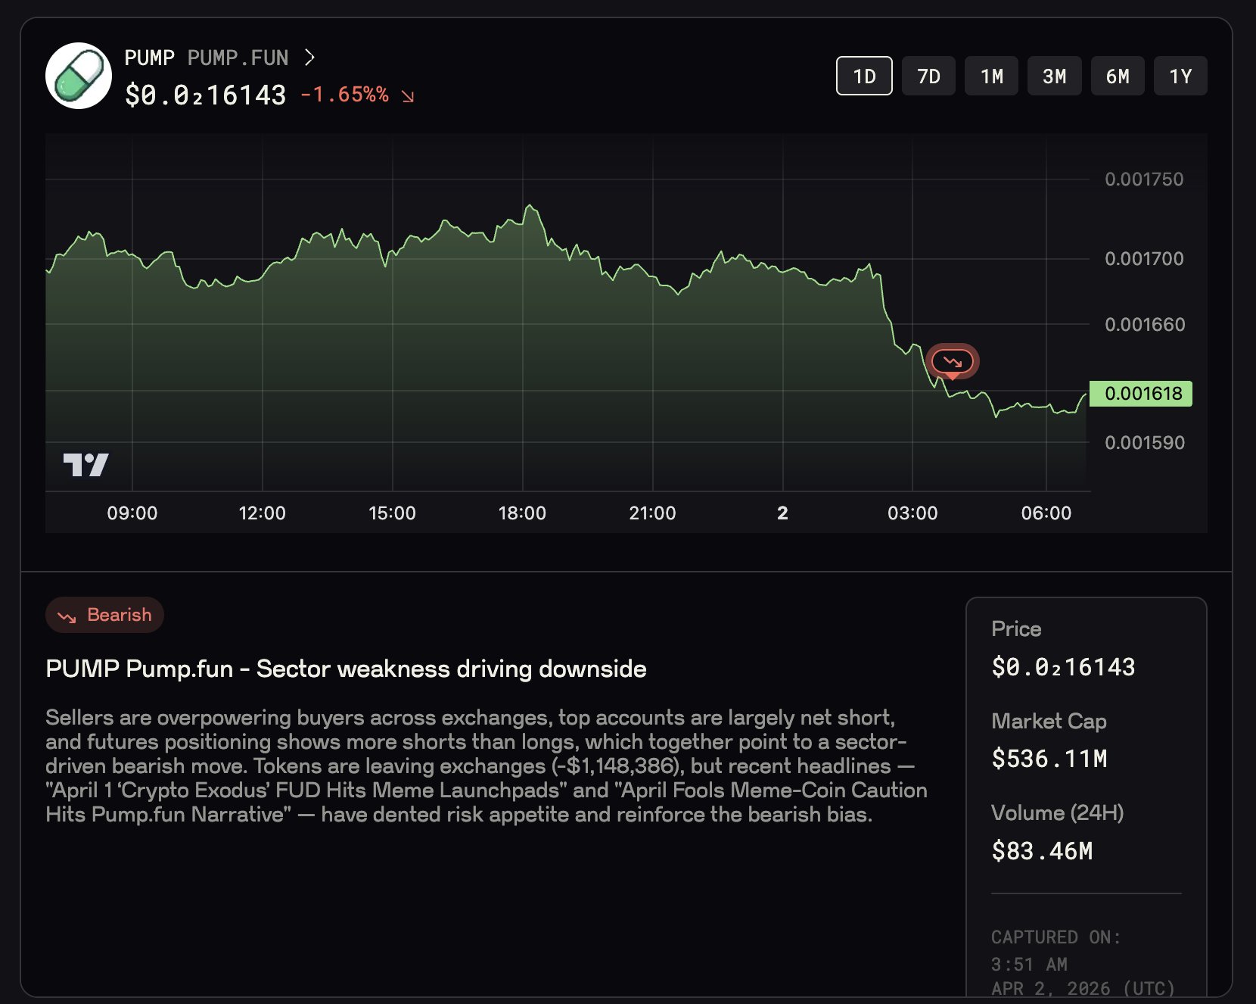Click the headline about sector weakness
This screenshot has height=1004, width=1256.
(346, 669)
